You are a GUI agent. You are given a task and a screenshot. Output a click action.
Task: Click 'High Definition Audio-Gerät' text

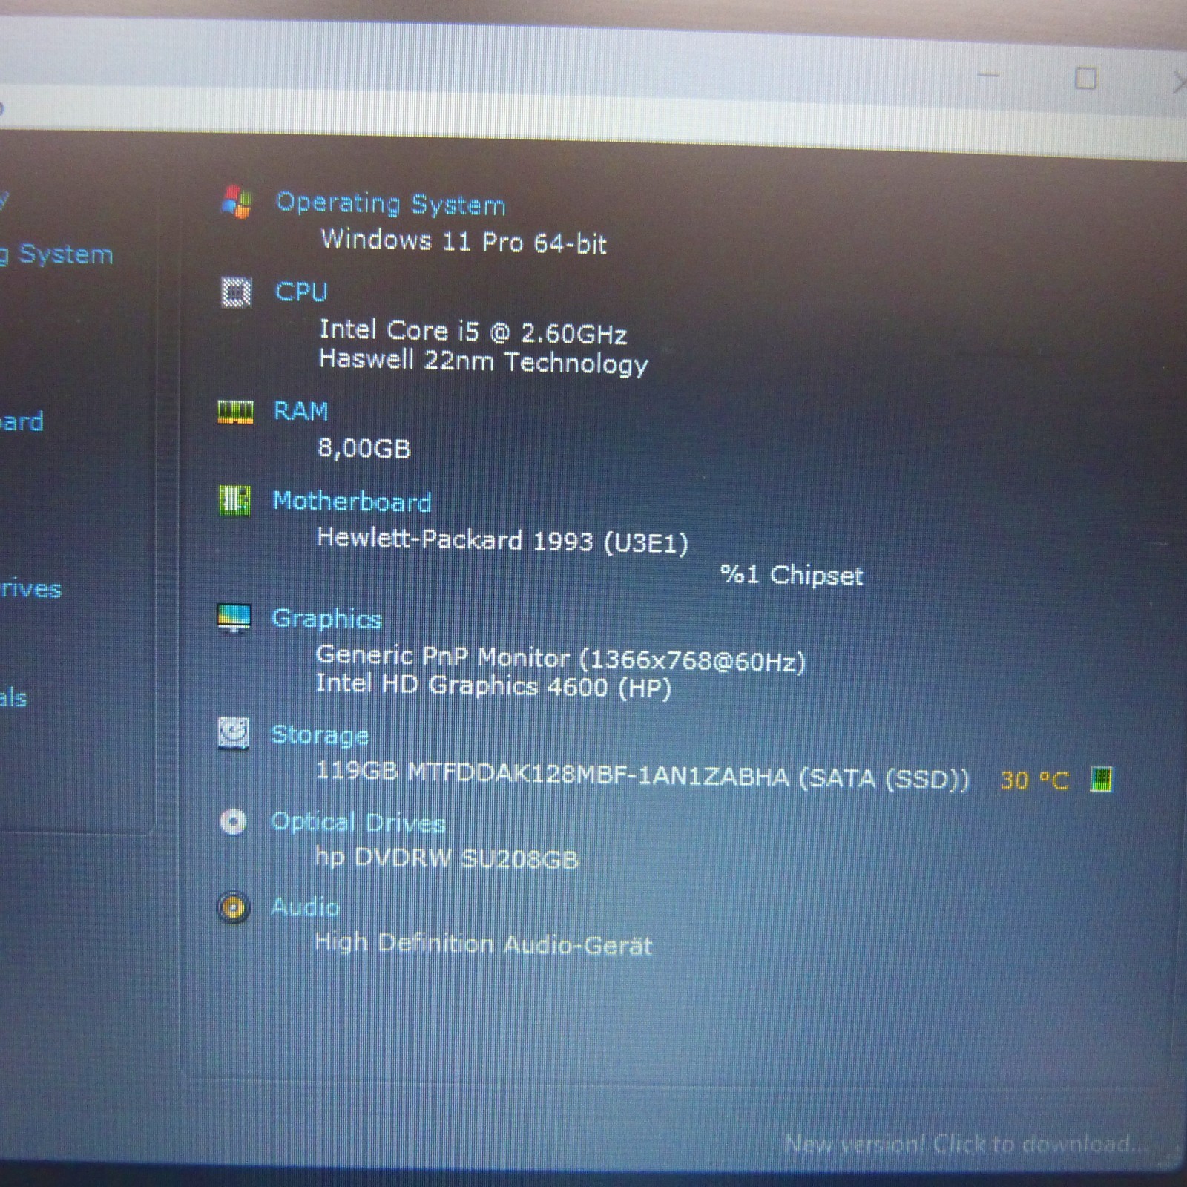pos(483,944)
